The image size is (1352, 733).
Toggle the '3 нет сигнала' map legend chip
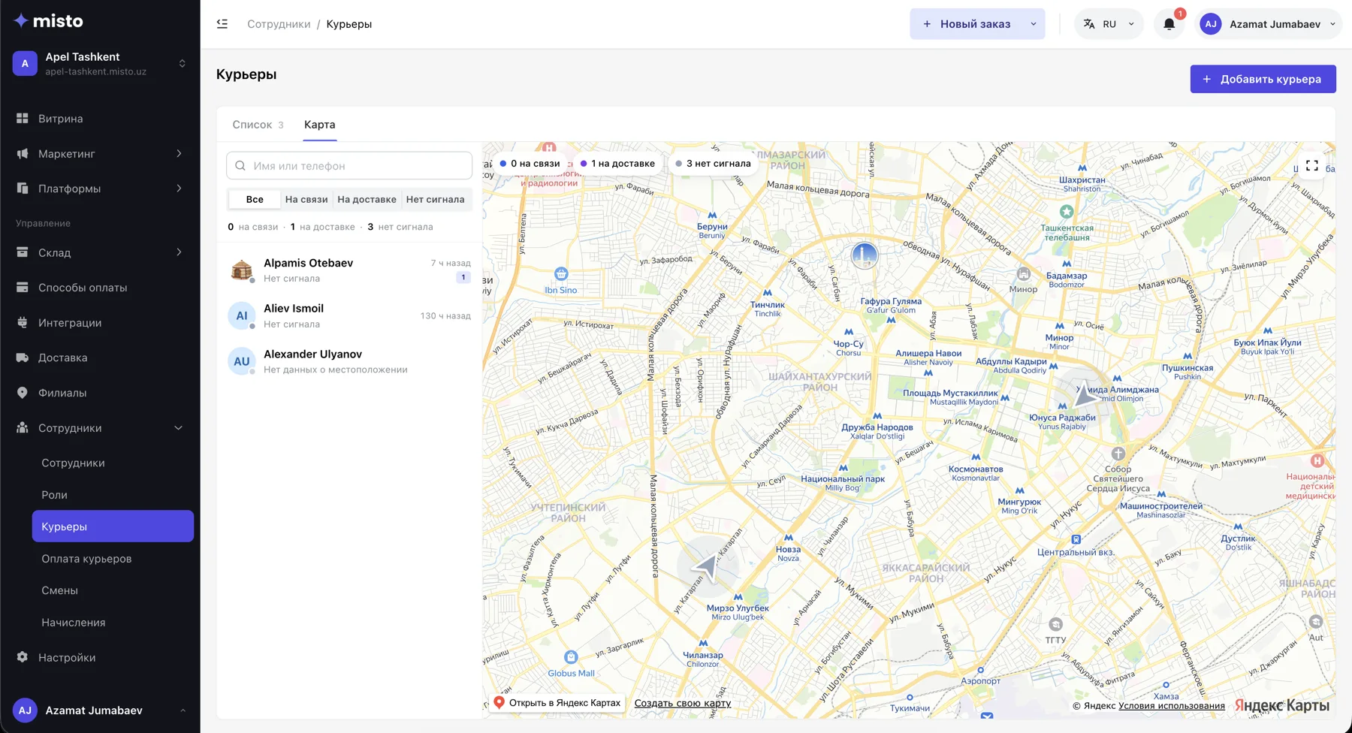[713, 163]
